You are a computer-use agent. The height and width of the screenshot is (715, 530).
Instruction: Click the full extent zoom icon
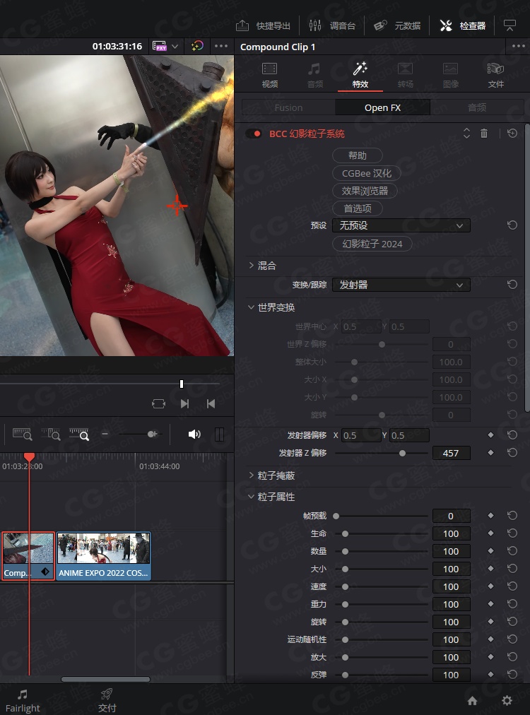tap(23, 434)
